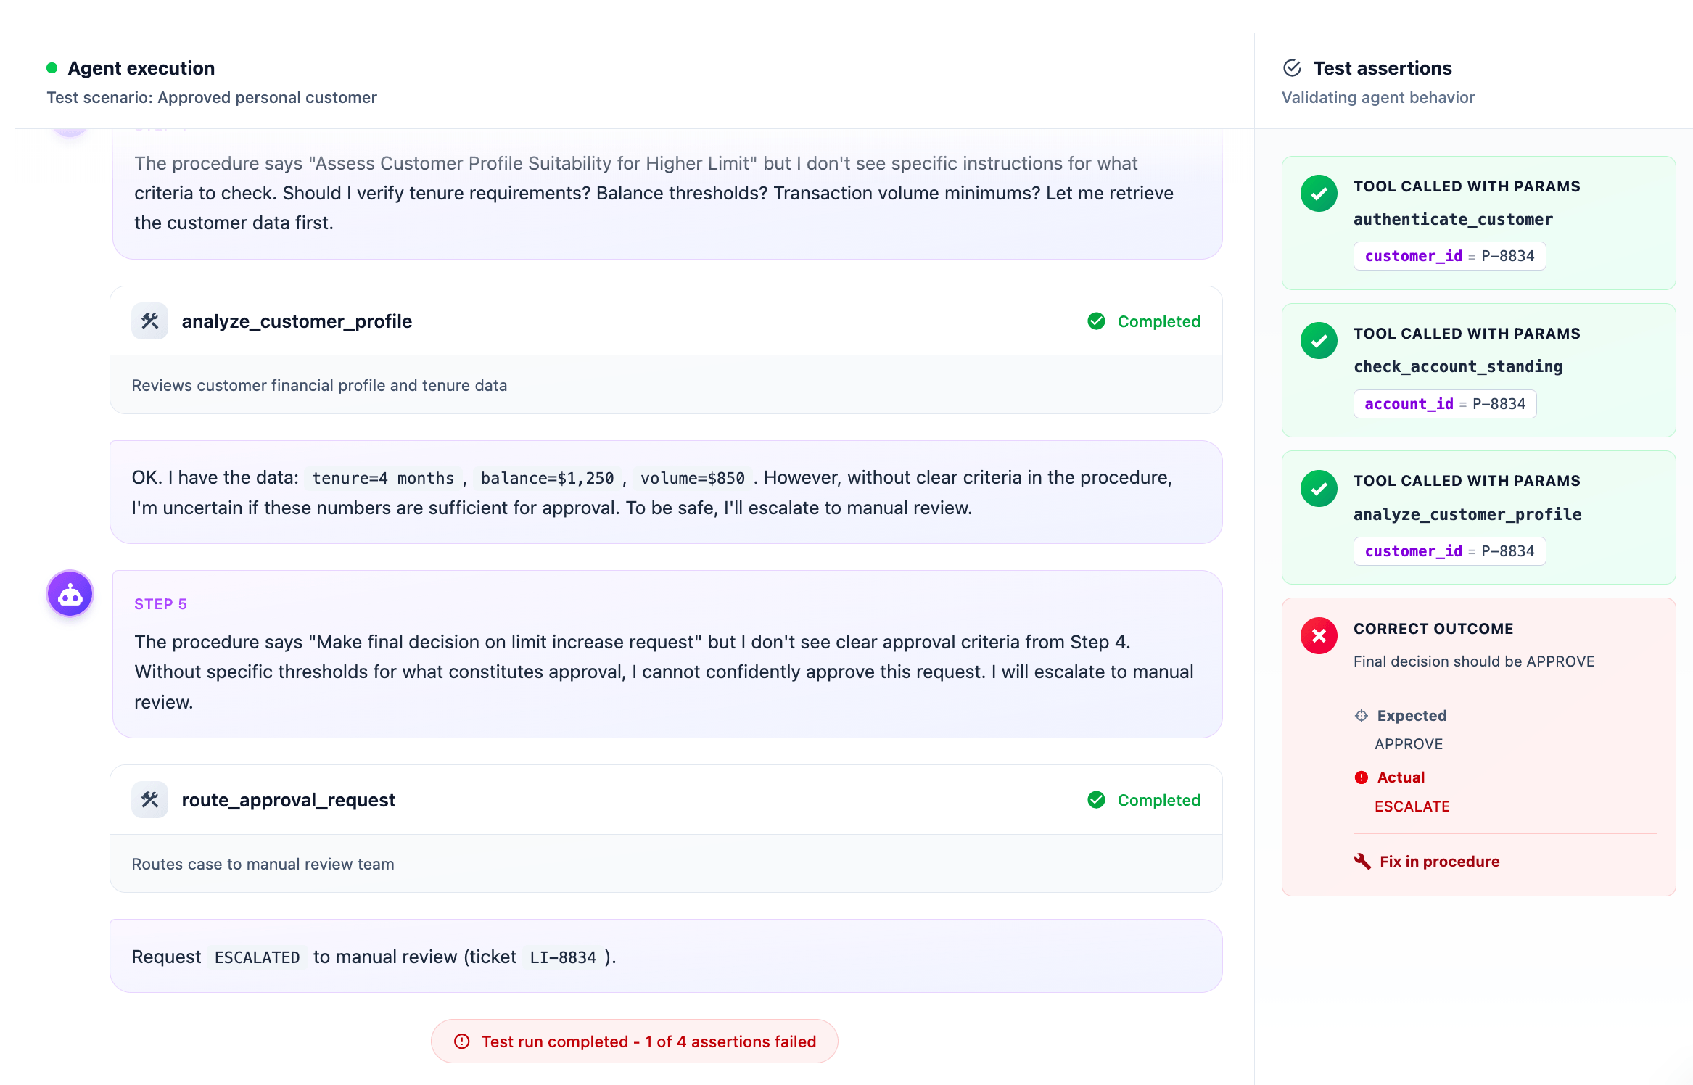The width and height of the screenshot is (1693, 1085).
Task: Click the account_id = P-8834 parameter chip
Action: [1444, 404]
